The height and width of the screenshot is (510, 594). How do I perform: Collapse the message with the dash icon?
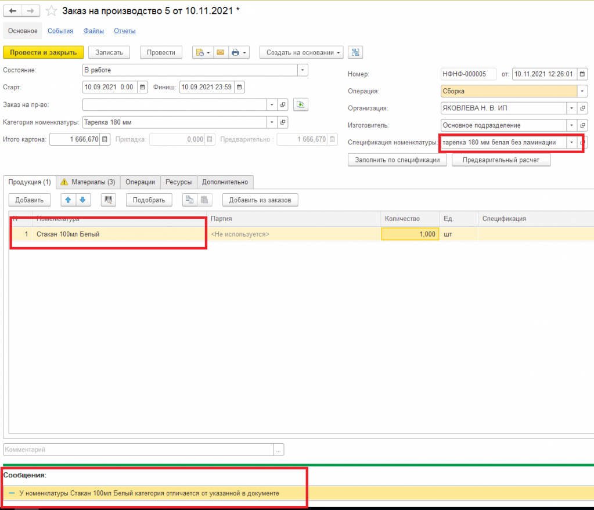(12, 493)
